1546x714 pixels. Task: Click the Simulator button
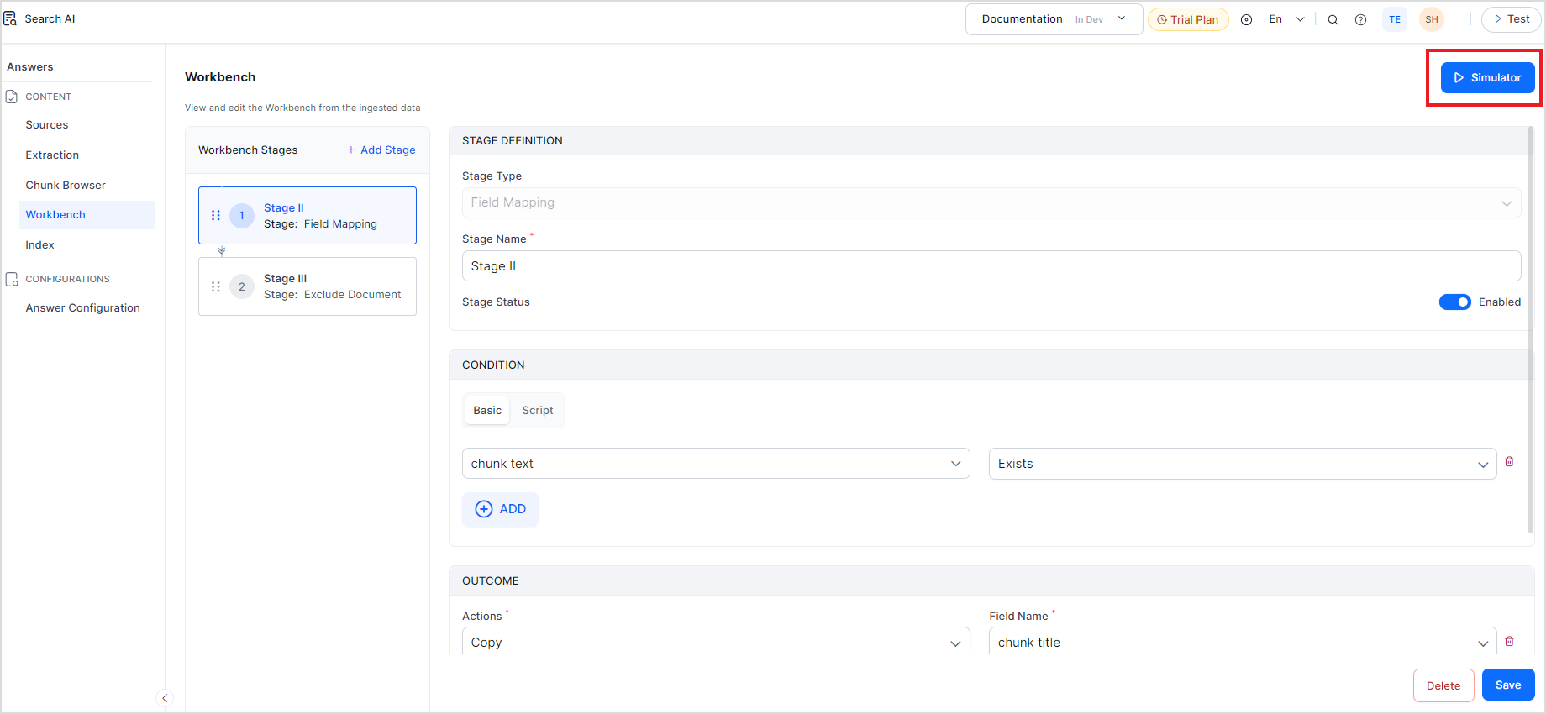tap(1487, 77)
